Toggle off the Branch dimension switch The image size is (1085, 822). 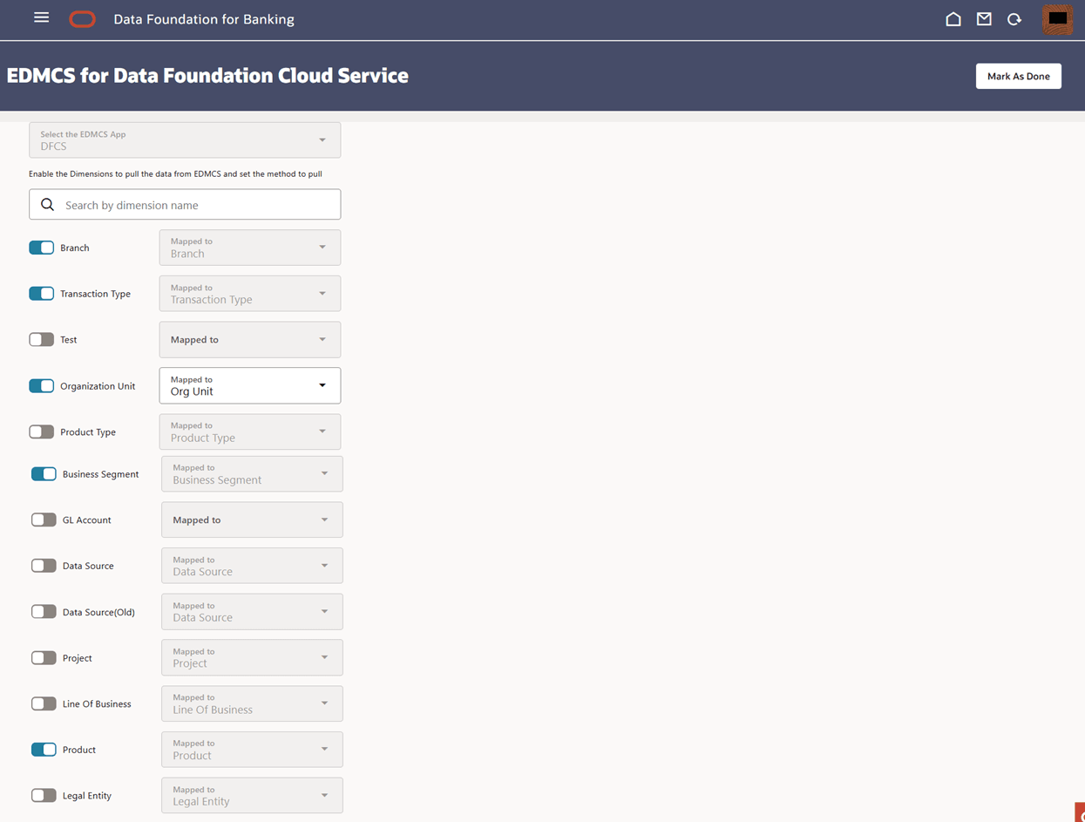[x=41, y=248]
